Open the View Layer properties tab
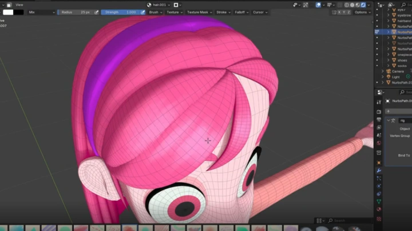The image size is (412, 231). (379, 128)
